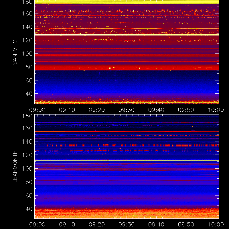
Task: Select the 120 tick label on Learmonth plot
Action: point(27,155)
